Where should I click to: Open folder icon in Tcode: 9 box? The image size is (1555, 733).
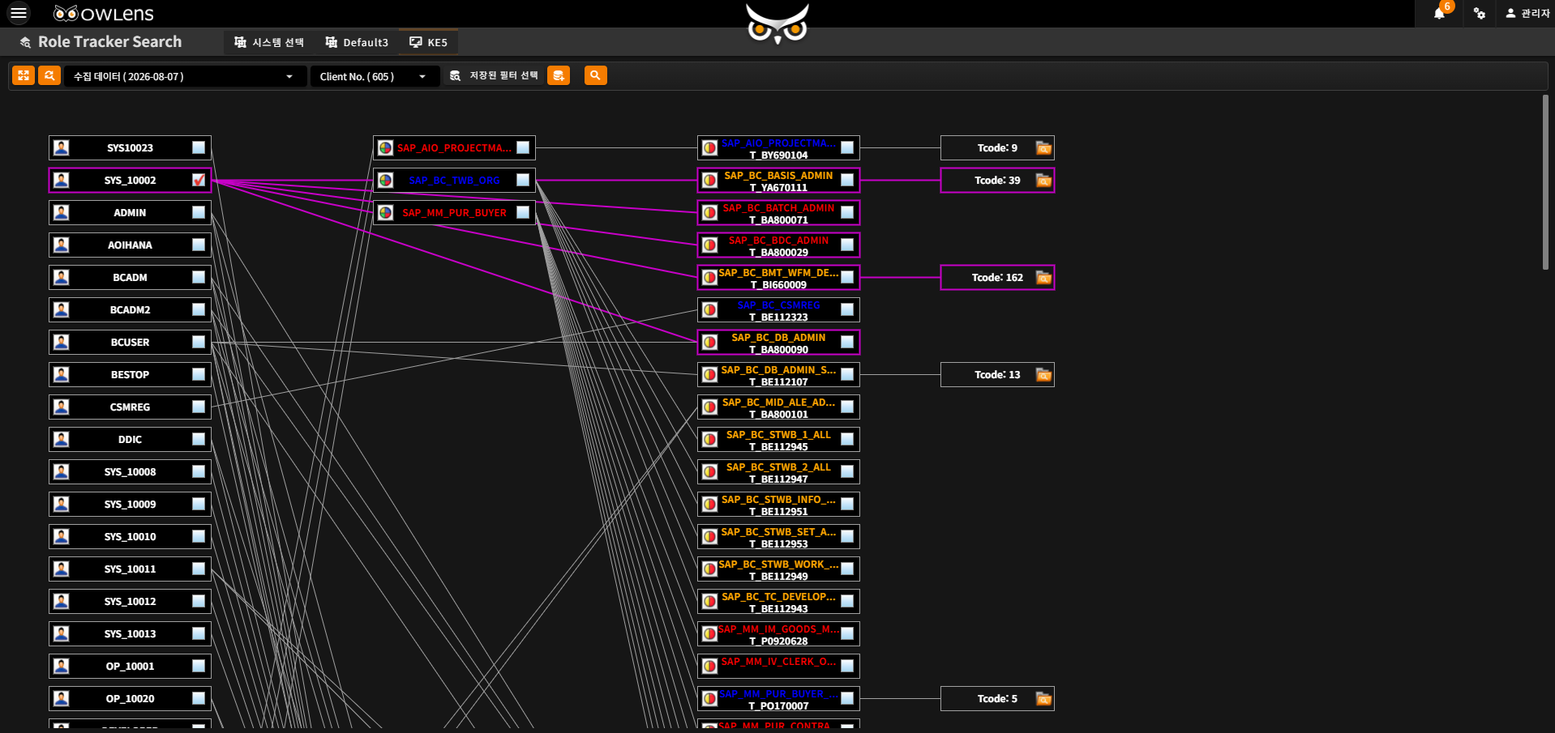1043,148
